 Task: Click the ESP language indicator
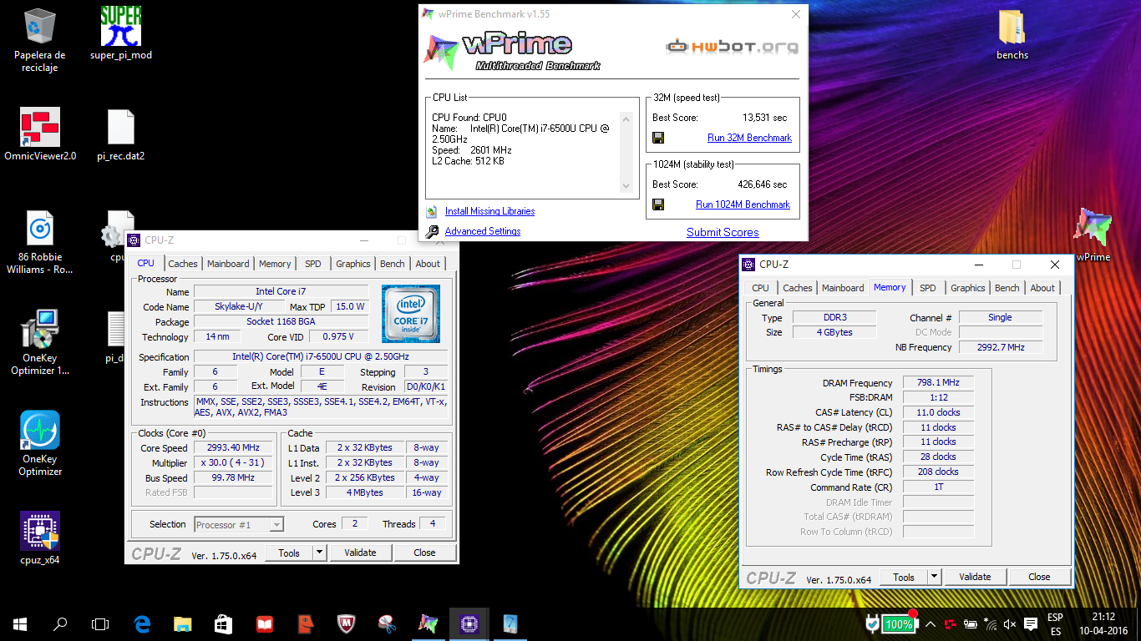pos(1055,624)
